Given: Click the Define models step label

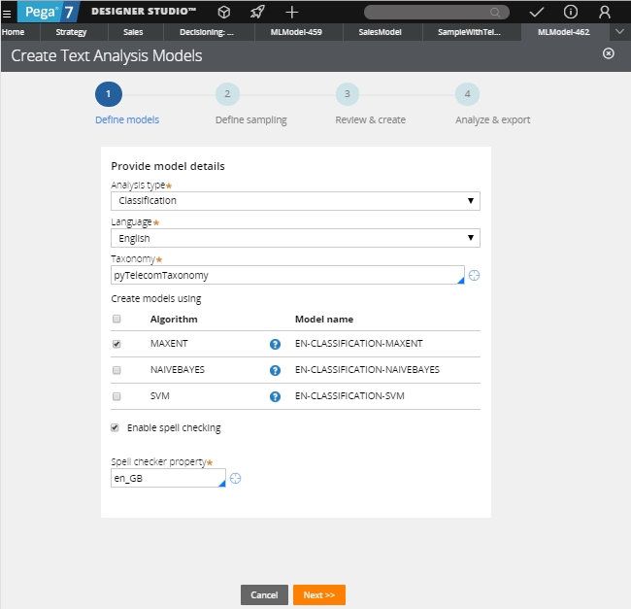Looking at the screenshot, I should tap(127, 119).
